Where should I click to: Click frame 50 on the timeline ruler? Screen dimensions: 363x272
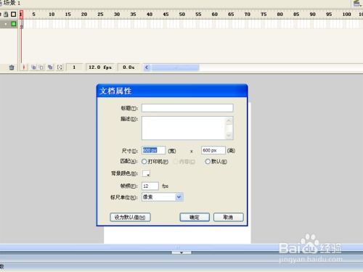tap(182, 15)
